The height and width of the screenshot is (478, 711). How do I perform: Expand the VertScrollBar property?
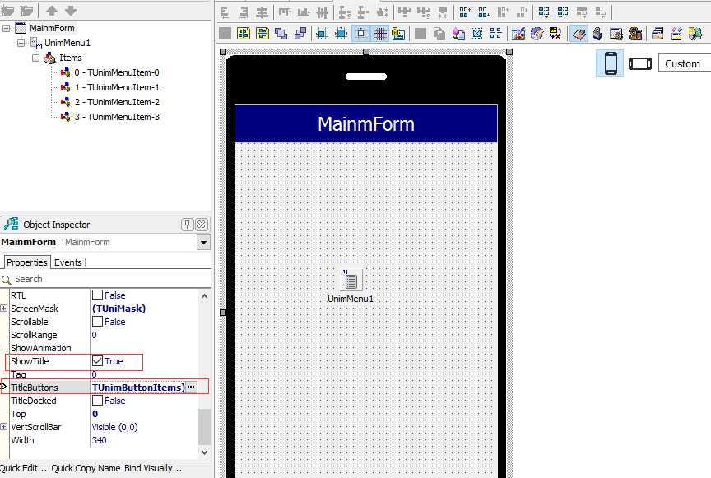(3, 427)
